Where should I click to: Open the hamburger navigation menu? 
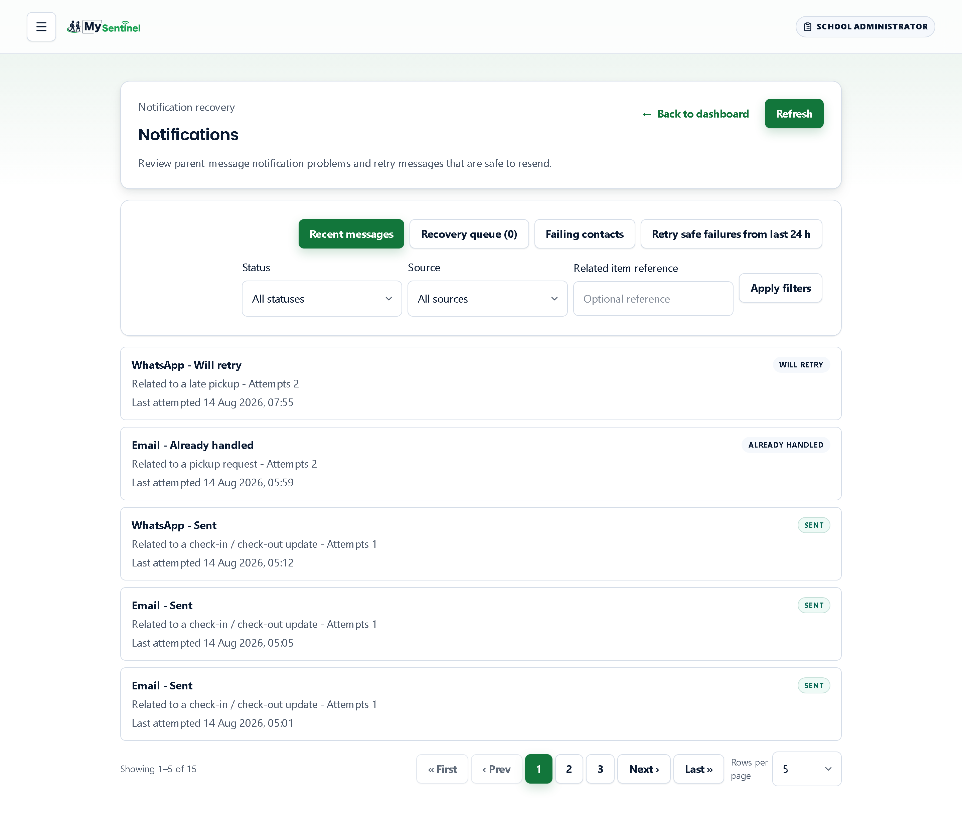click(41, 27)
